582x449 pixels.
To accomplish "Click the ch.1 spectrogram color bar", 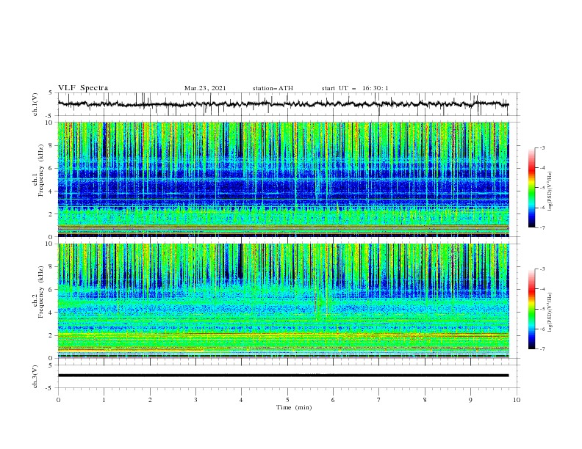I will [532, 188].
